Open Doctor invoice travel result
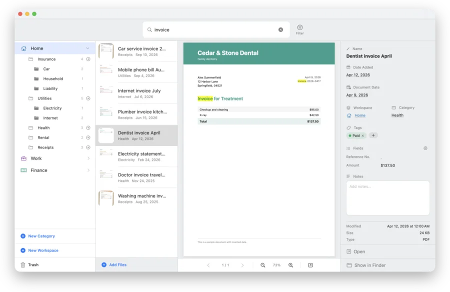Viewport: 450px width, 292px height. point(136,177)
